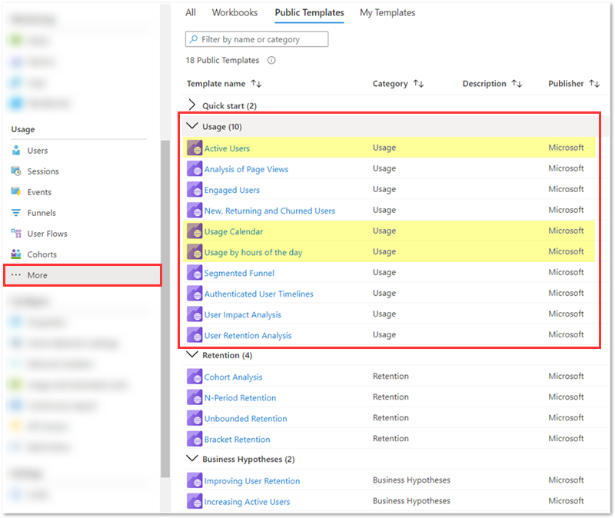Open the User Retention Analysis link

tap(248, 335)
